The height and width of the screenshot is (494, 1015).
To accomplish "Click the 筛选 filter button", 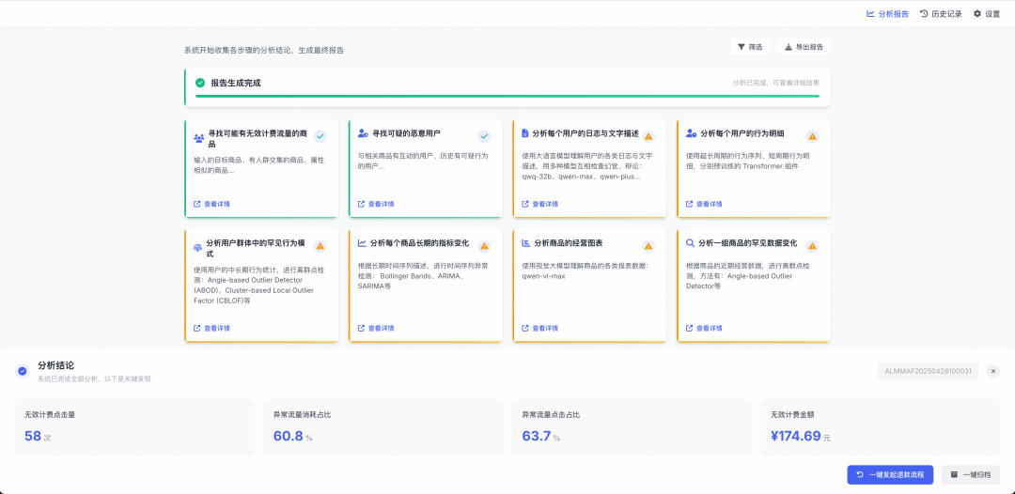I will [x=750, y=47].
